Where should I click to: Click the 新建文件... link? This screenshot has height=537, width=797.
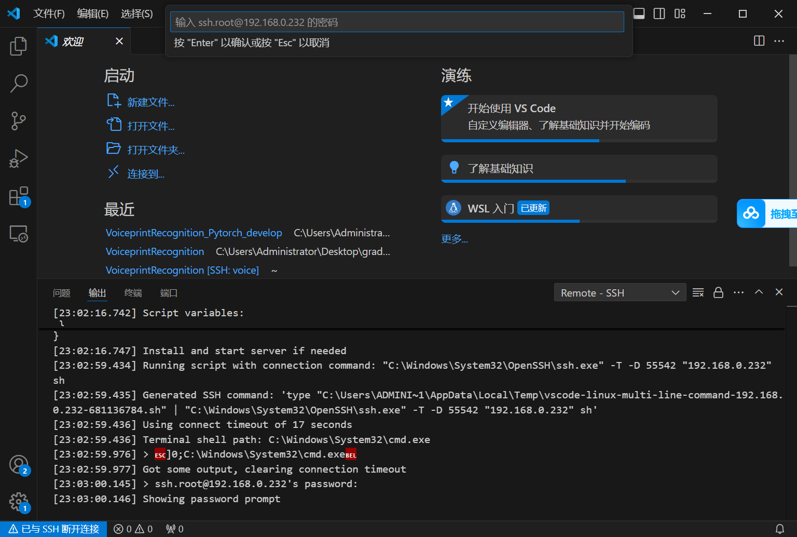point(151,102)
